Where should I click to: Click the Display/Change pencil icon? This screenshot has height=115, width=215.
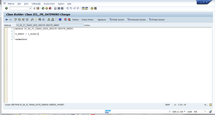point(16,20)
